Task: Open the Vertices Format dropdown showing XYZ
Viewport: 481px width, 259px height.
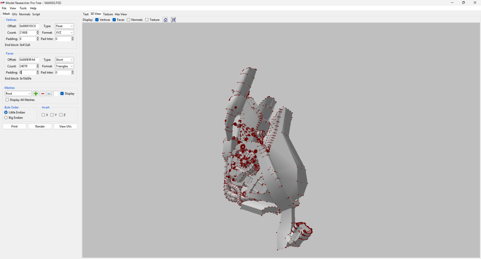Action: 65,33
